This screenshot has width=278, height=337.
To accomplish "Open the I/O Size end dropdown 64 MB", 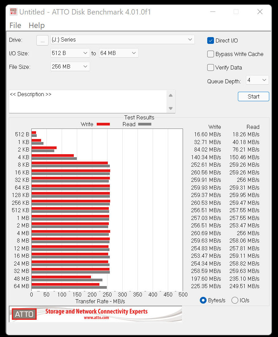I will click(119, 53).
